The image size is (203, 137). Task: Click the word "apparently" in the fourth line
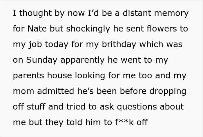(x=82, y=60)
